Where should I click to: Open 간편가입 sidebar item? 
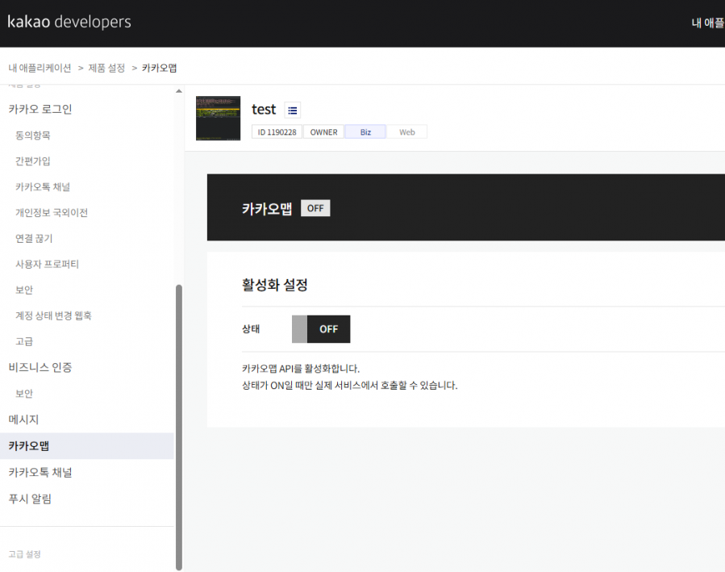[x=33, y=161]
